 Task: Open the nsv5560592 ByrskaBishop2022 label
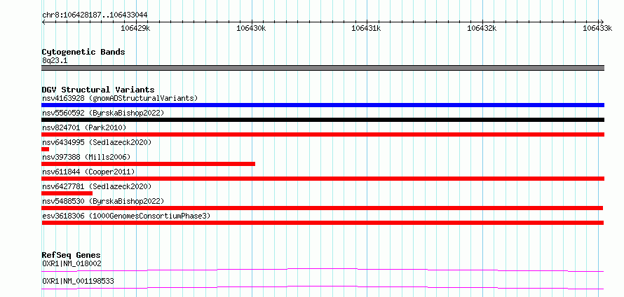pyautogui.click(x=103, y=113)
